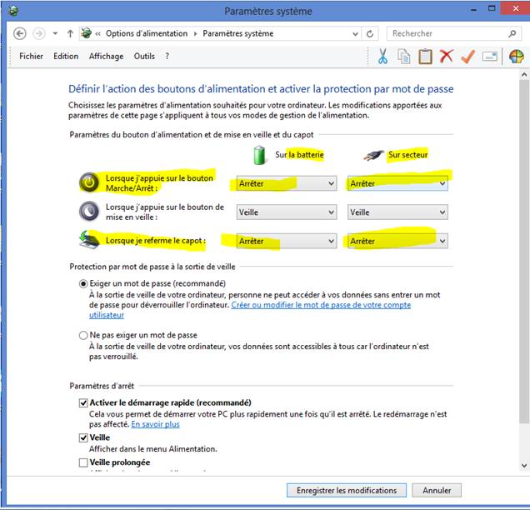This screenshot has width=530, height=510.
Task: Click the orange checkmark toolbar icon
Action: click(x=468, y=57)
